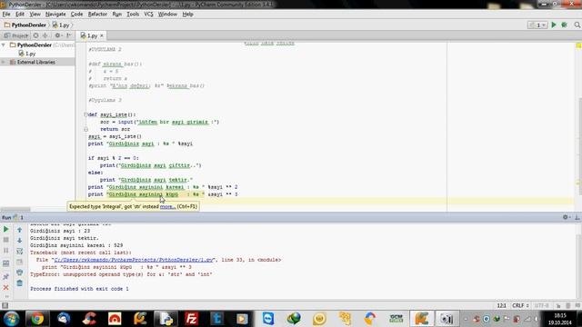Open the Run menu
Image resolution: width=582 pixels, height=327 pixels.
point(117,15)
